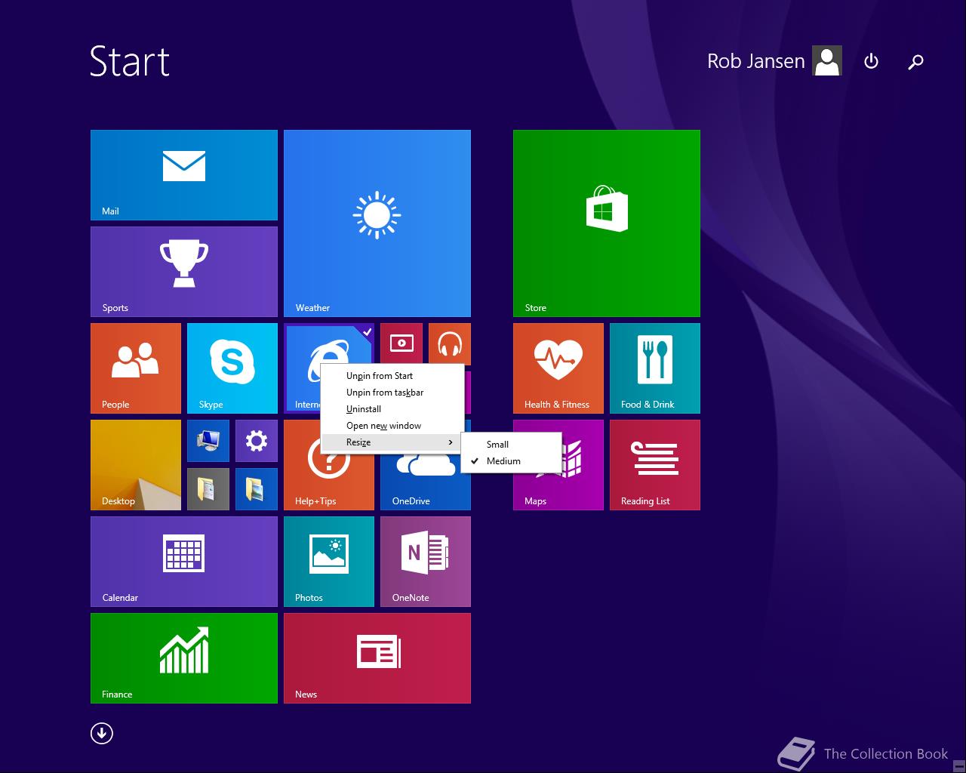
Task: Open the Desktop tile
Action: pyautogui.click(x=136, y=465)
